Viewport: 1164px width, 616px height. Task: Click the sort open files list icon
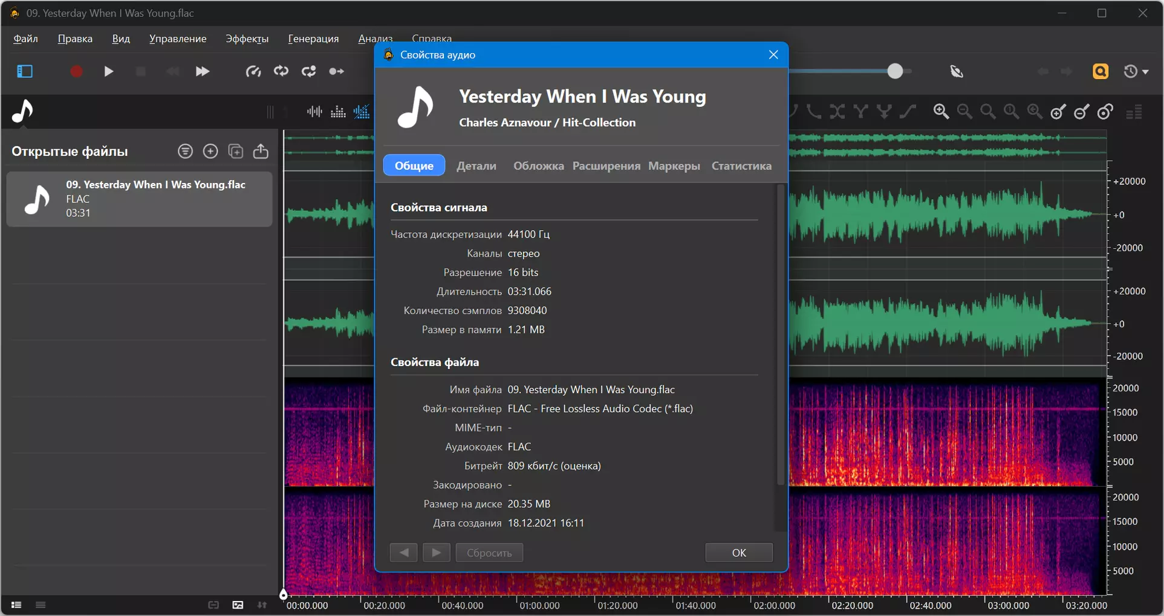coord(186,151)
